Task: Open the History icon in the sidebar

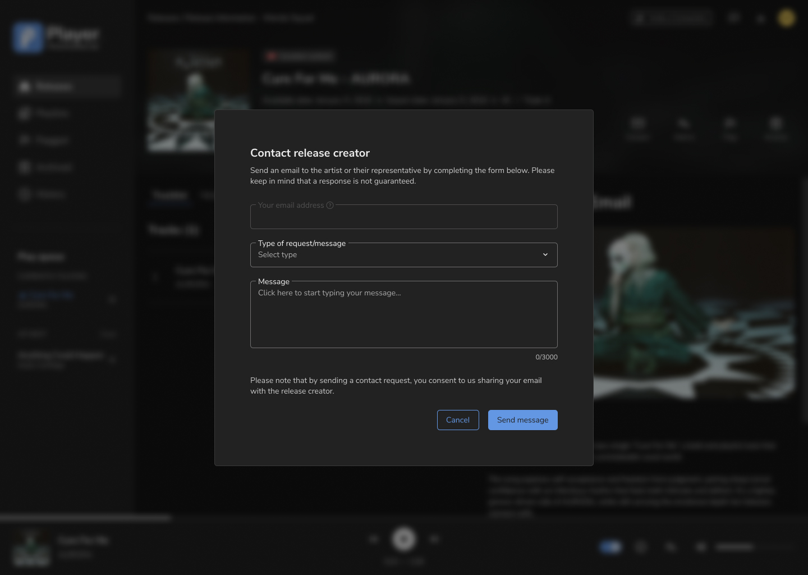Action: [24, 194]
